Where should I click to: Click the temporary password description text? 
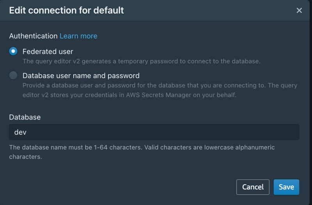tap(142, 61)
